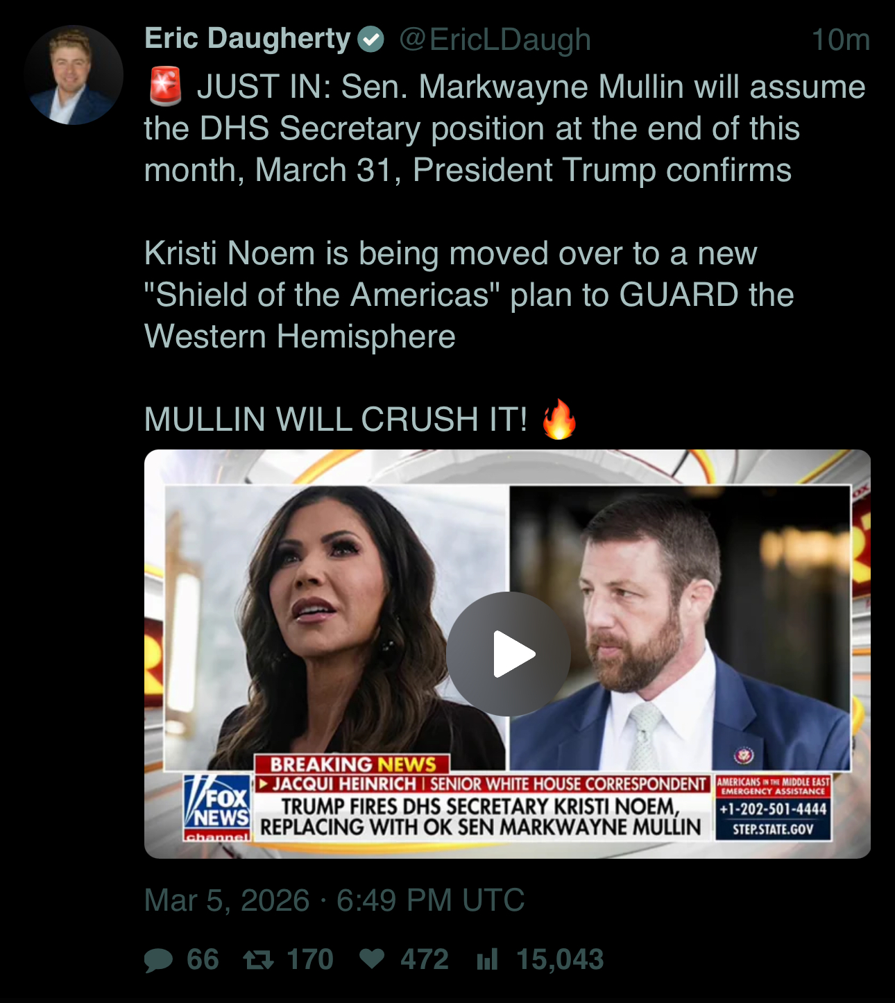Click the 170 retweets count

point(310,960)
